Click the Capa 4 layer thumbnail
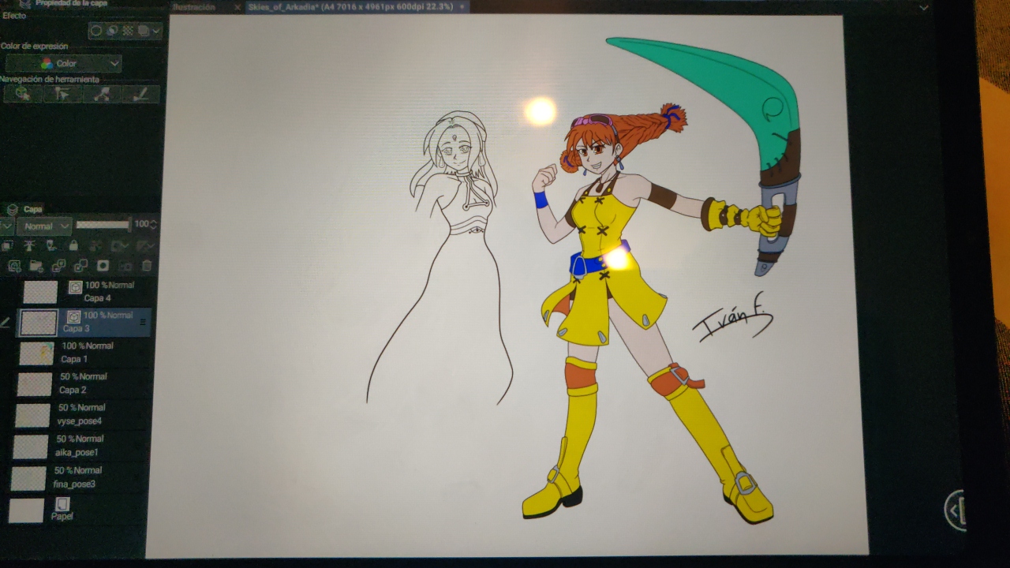 pyautogui.click(x=40, y=292)
